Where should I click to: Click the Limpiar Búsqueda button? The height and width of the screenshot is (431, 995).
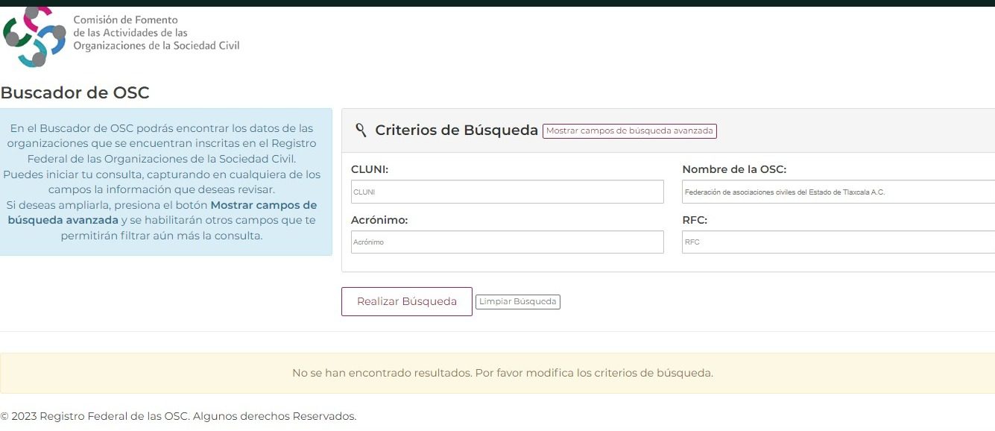tap(517, 301)
